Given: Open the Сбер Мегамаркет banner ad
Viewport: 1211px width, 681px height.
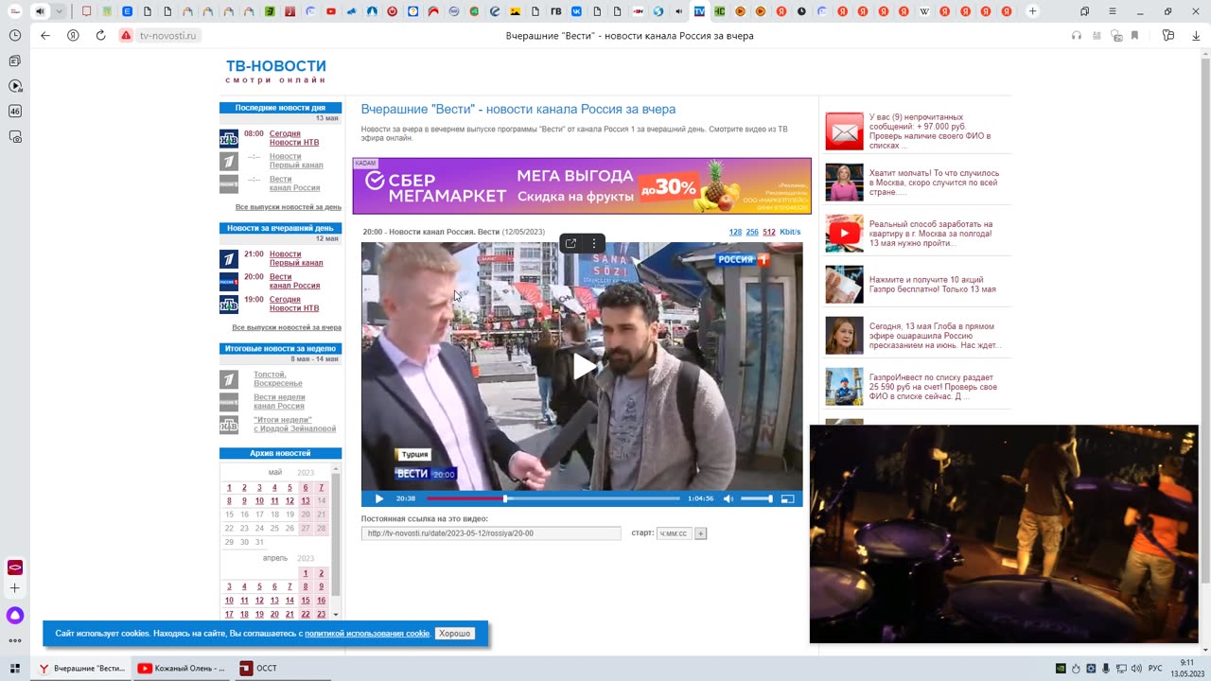Looking at the screenshot, I should (x=582, y=186).
